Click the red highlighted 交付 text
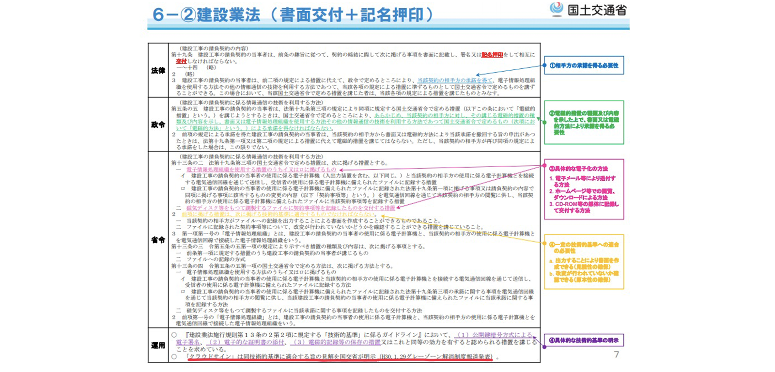The height and width of the screenshot is (372, 775). 181,62
